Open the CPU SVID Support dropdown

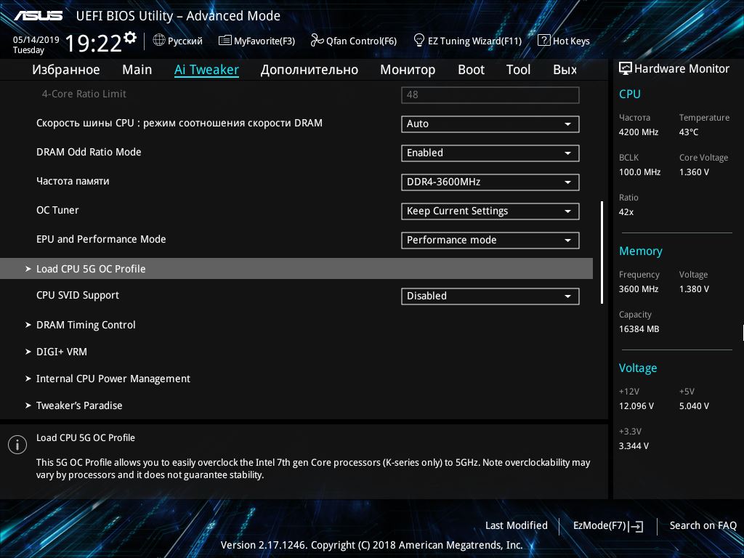tap(490, 296)
